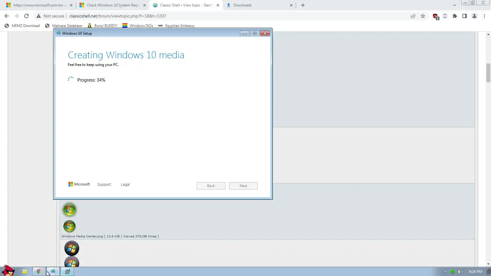
Task: Close the Downloads tab
Action: pyautogui.click(x=291, y=5)
